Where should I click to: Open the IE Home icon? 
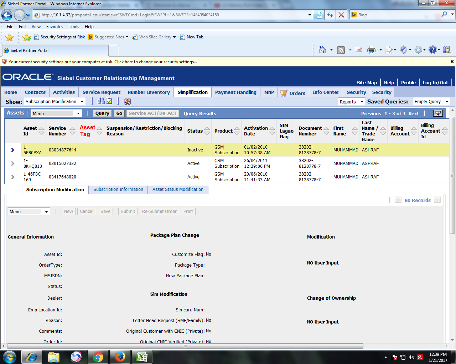(x=322, y=50)
